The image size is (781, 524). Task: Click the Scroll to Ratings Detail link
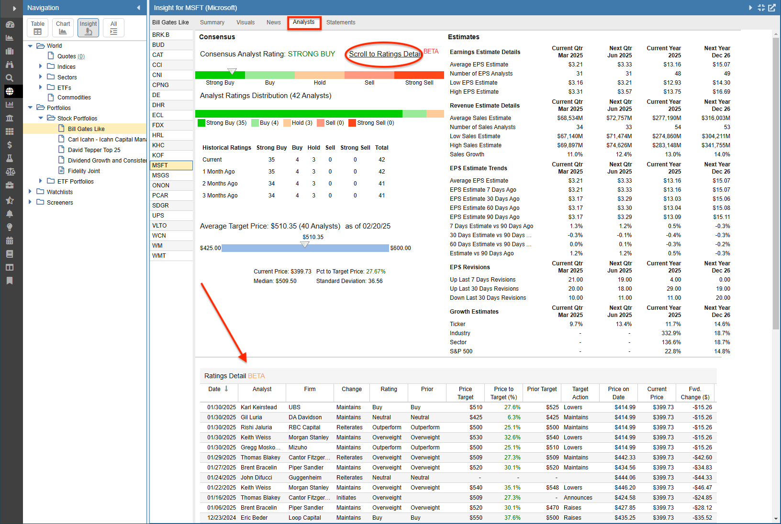[x=385, y=54]
